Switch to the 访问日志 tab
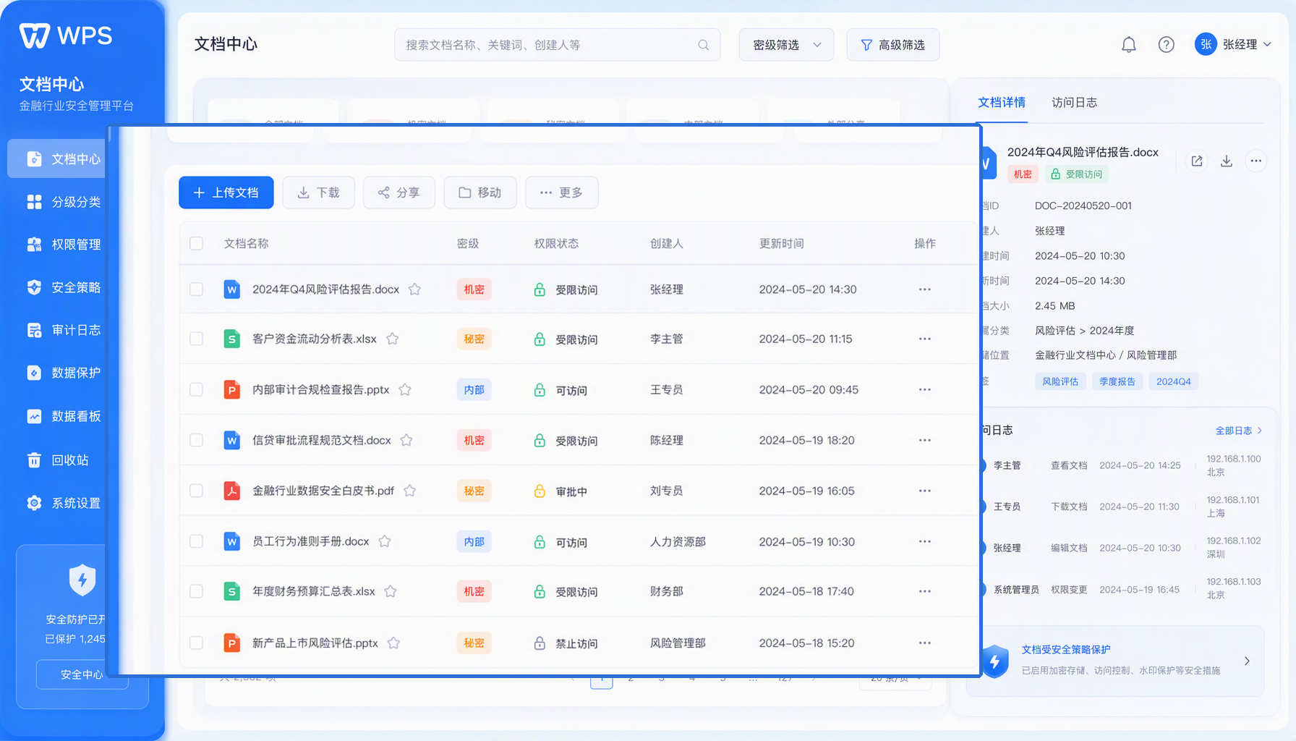This screenshot has height=741, width=1296. 1074,103
